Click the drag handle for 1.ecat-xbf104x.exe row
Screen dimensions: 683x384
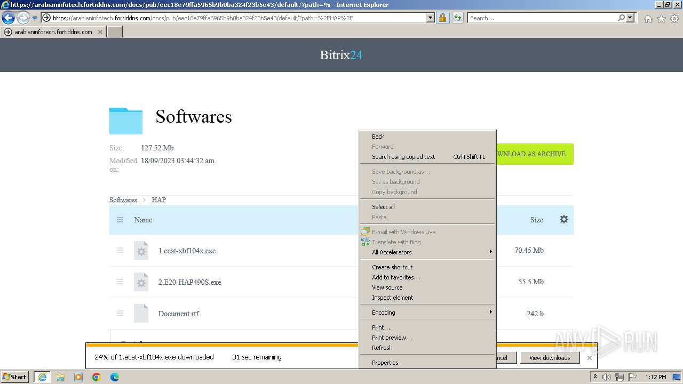coord(120,250)
